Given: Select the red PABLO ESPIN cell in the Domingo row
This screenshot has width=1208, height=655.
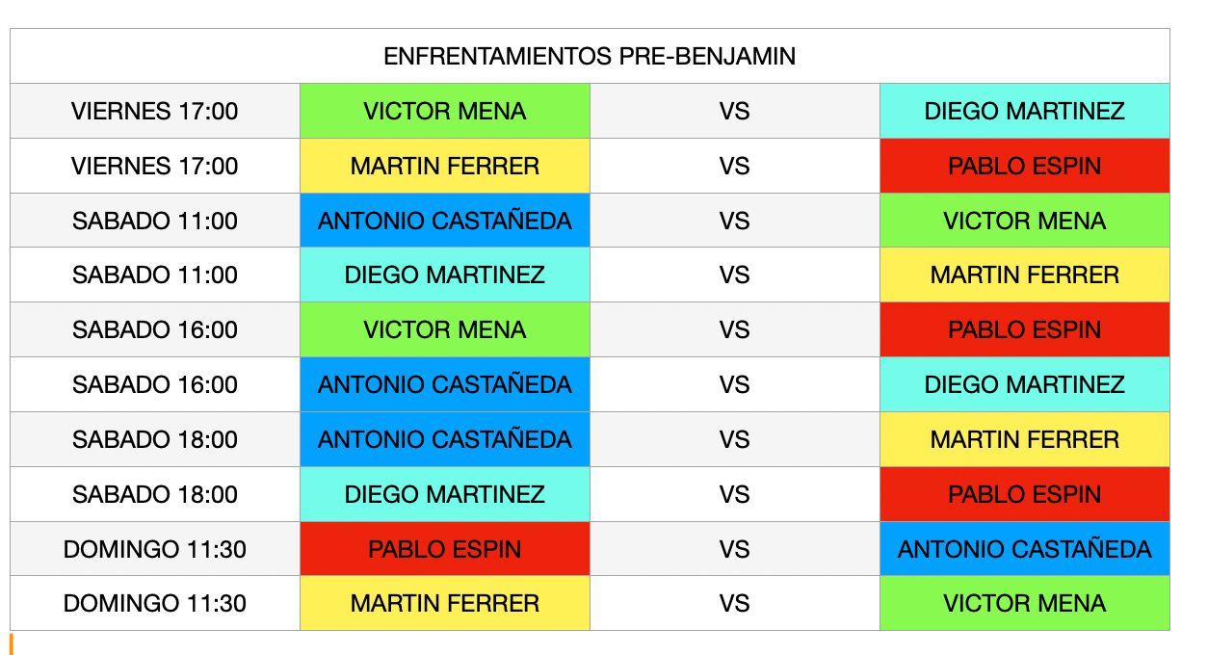Looking at the screenshot, I should [444, 549].
